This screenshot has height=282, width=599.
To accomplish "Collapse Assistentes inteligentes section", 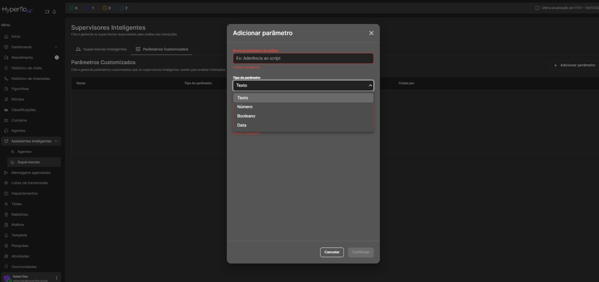I will (x=56, y=141).
